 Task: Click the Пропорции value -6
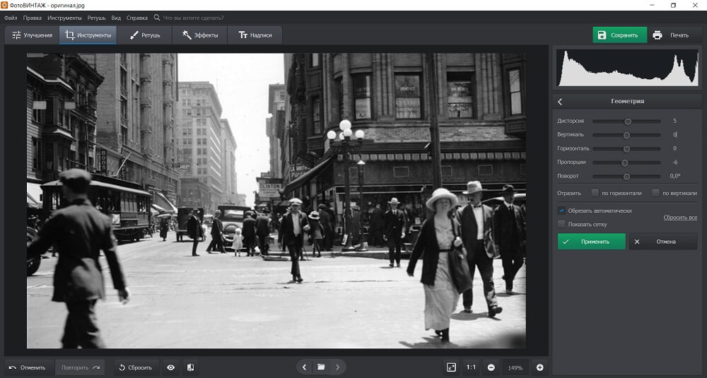[675, 163]
